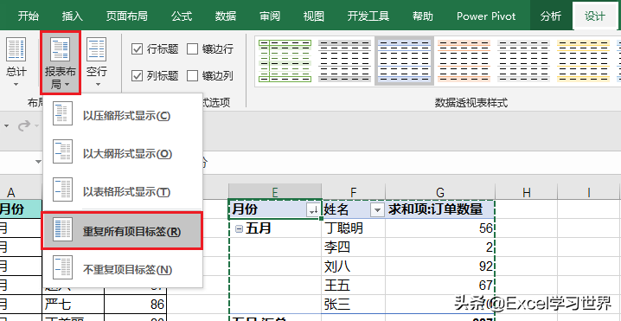
Task: Enable the 镶边列 banded columns checkbox
Action: pos(193,75)
